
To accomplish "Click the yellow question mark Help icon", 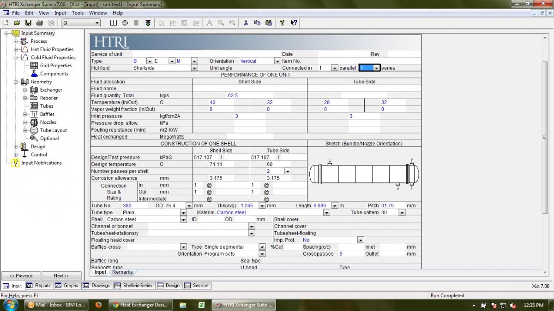I will coord(282,23).
